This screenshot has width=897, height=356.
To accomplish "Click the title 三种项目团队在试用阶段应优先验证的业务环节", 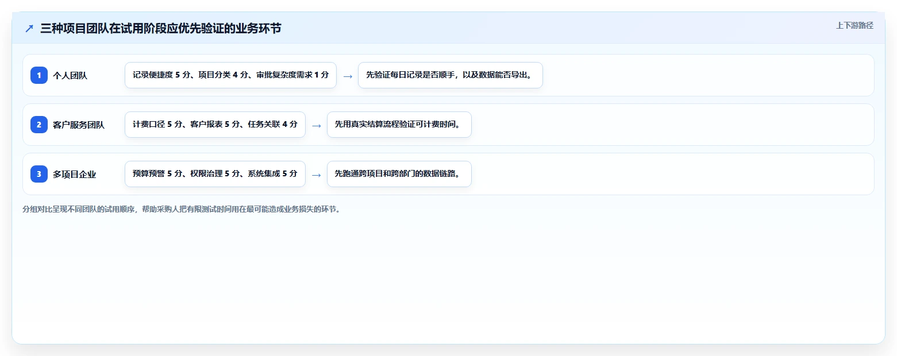I will pyautogui.click(x=161, y=29).
